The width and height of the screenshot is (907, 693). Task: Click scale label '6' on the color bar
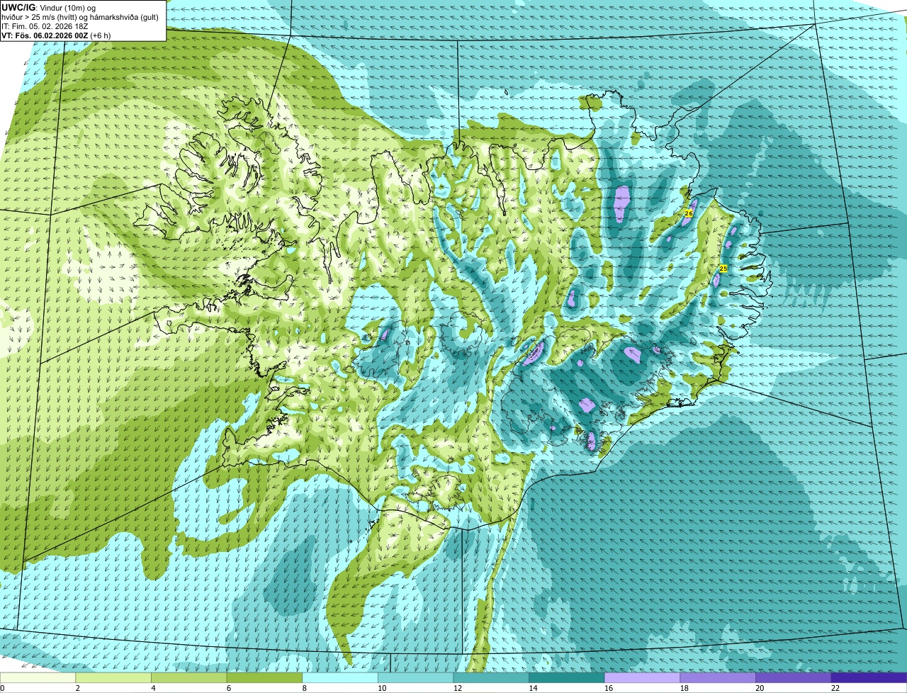(227, 688)
